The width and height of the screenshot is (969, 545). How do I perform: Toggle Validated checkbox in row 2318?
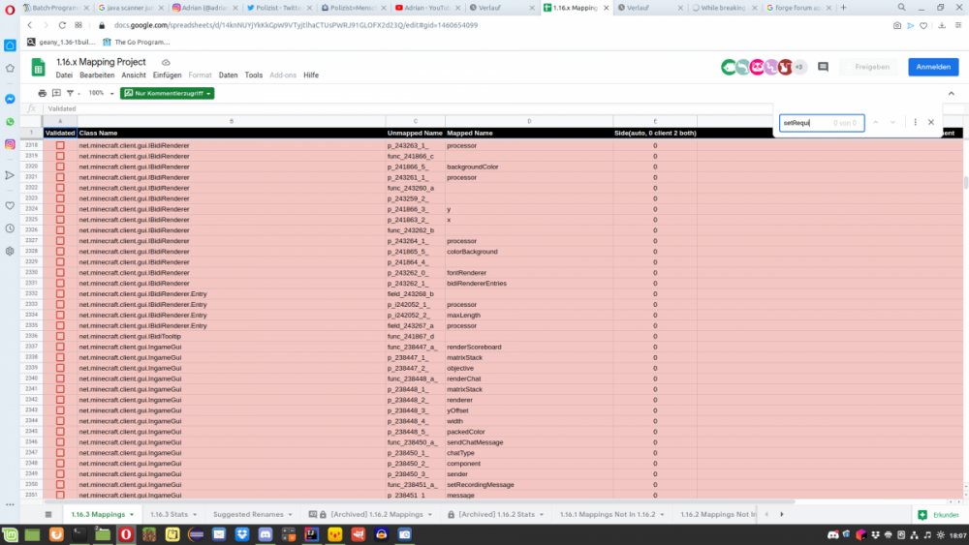60,145
